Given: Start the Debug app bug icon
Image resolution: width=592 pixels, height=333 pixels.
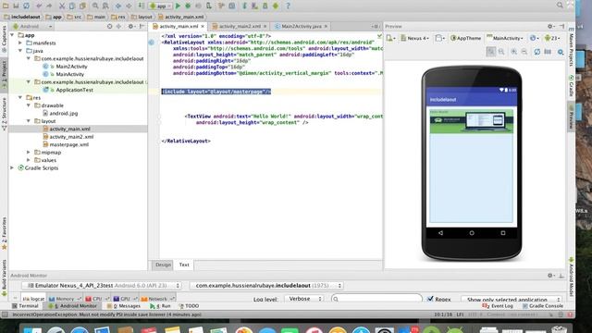Looking at the screenshot, I should pyautogui.click(x=188, y=6).
